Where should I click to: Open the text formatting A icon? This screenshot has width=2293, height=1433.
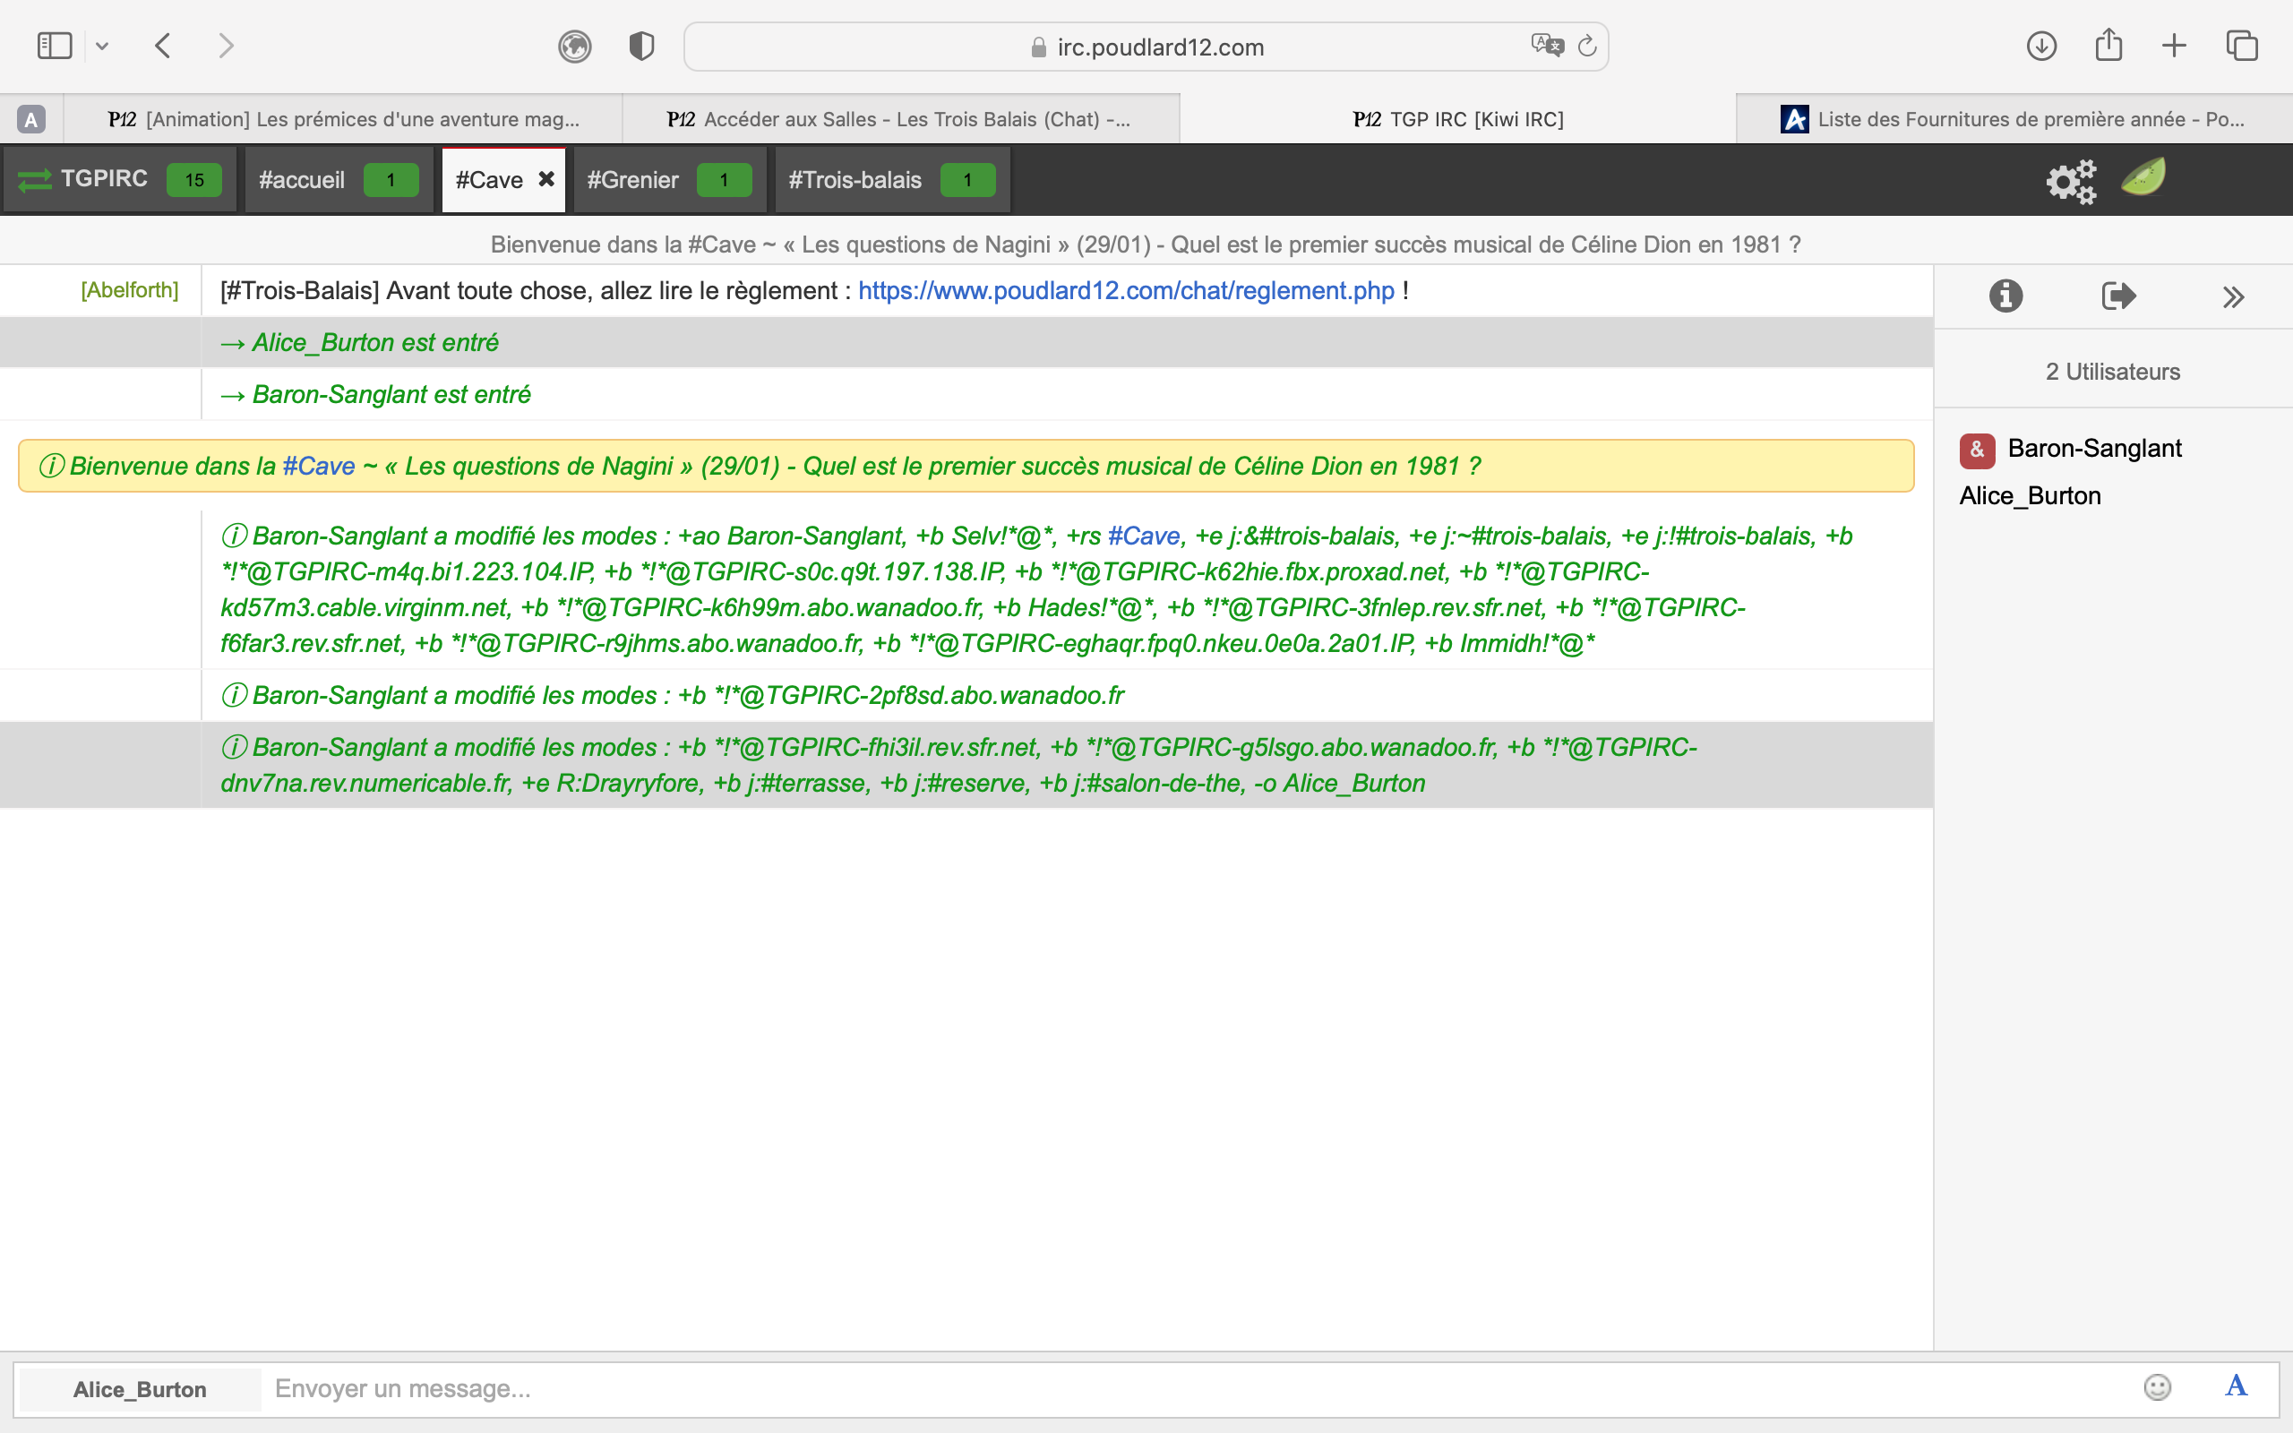point(2237,1386)
